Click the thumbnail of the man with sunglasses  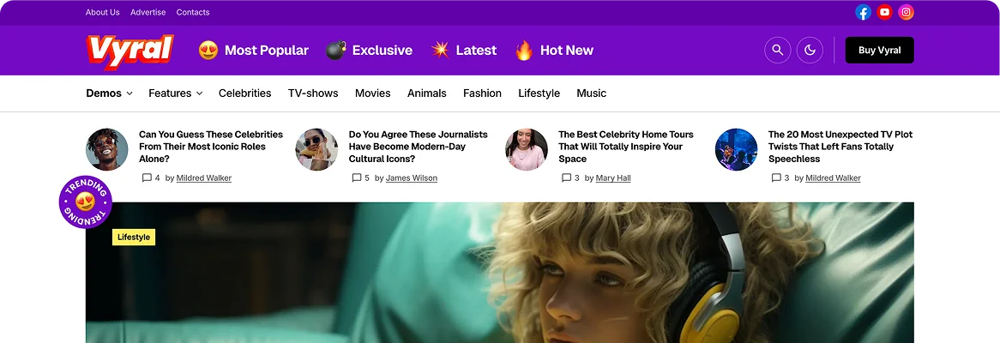tap(107, 149)
